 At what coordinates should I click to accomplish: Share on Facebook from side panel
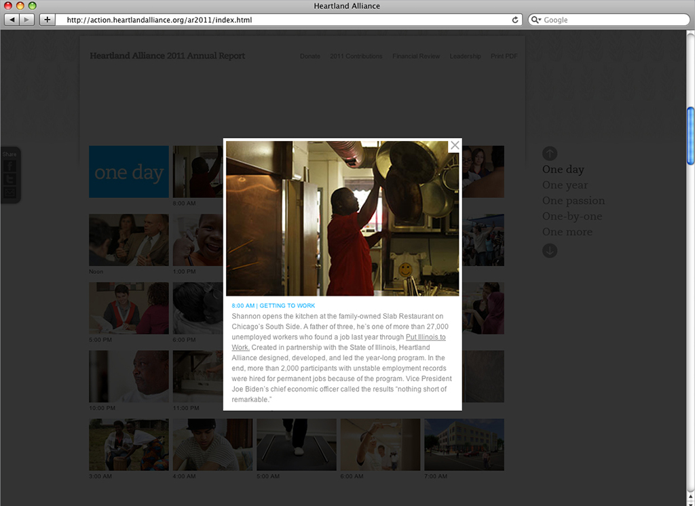10,166
